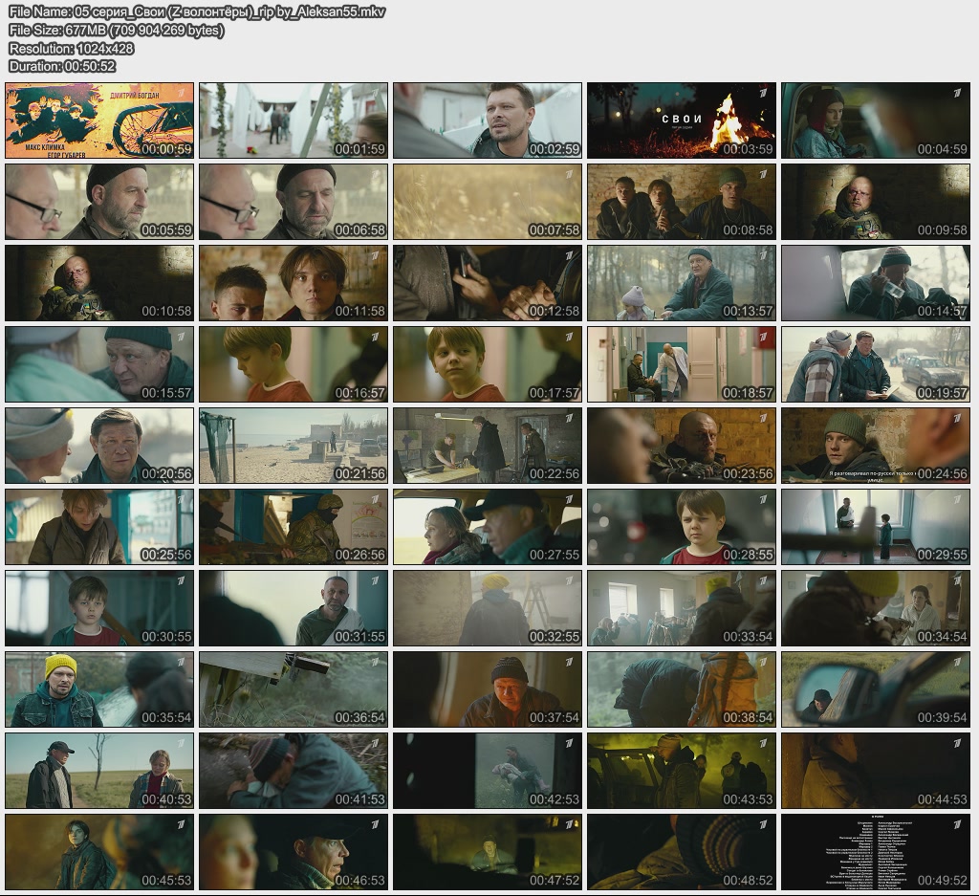
Task: Click the thumbnail at timestamp 00:00:59
Action: (x=99, y=120)
